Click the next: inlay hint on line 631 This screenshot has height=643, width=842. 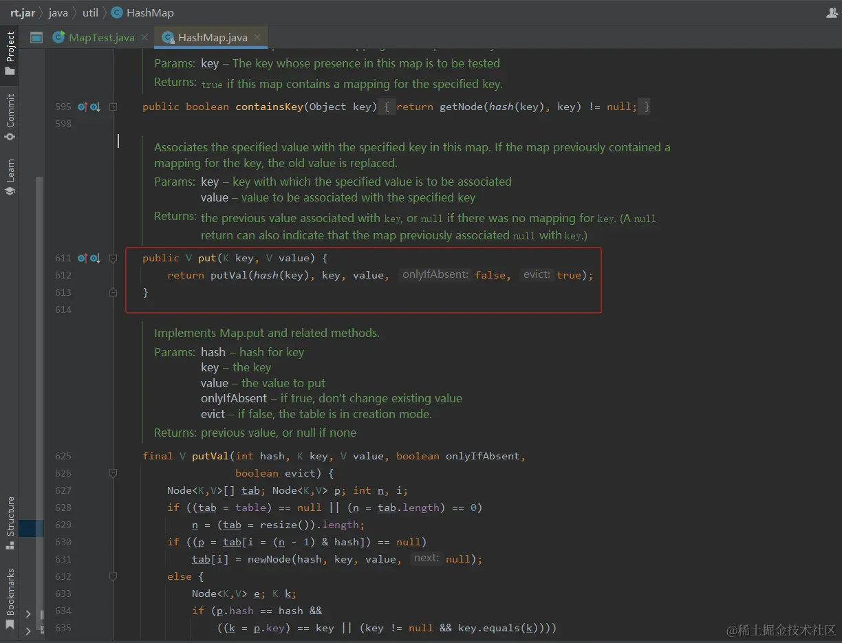[427, 558]
